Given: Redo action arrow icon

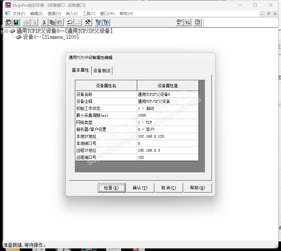Looking at the screenshot, I should point(78,22).
